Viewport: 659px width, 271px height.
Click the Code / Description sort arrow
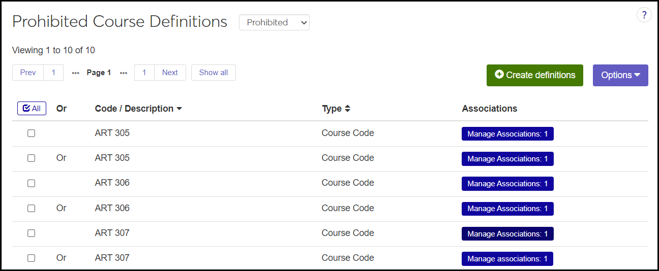[179, 109]
